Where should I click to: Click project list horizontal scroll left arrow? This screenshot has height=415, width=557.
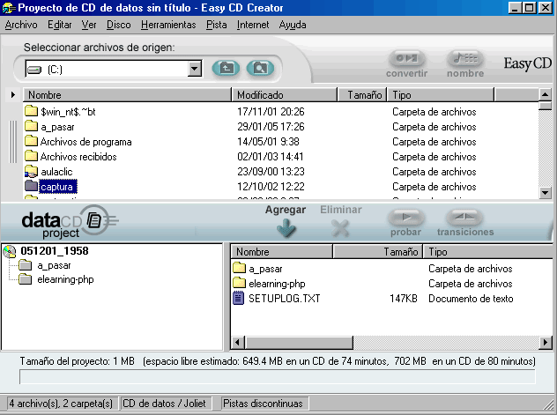click(237, 343)
